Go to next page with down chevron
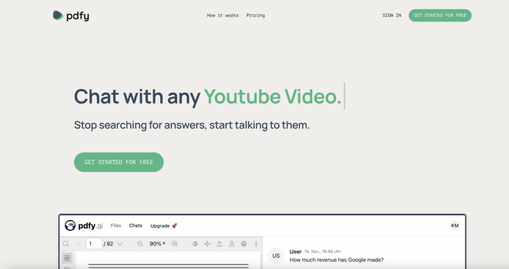 [x=120, y=244]
